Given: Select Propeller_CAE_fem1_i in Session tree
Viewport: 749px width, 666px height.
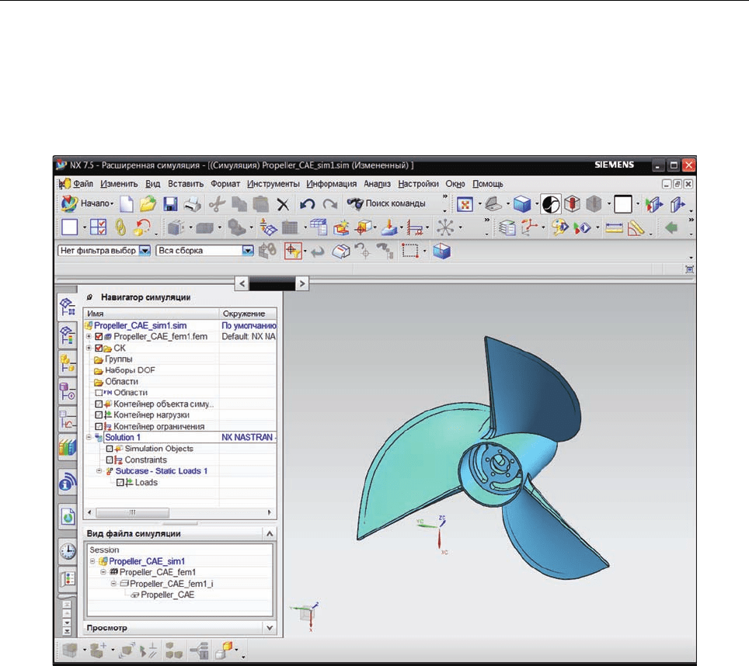Looking at the screenshot, I should click(172, 584).
